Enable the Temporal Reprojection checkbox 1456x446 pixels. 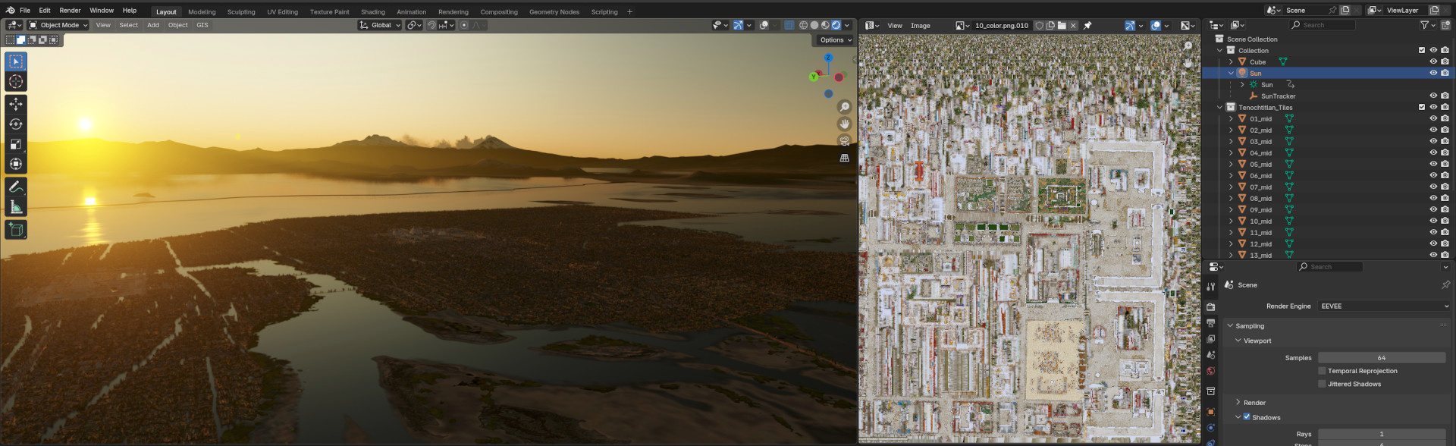[x=1322, y=371]
